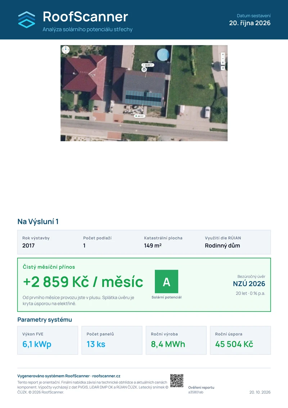Click the QR code for report verification

click(x=177, y=381)
